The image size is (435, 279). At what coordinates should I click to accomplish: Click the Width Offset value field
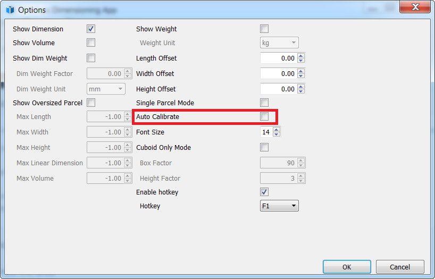pos(278,73)
